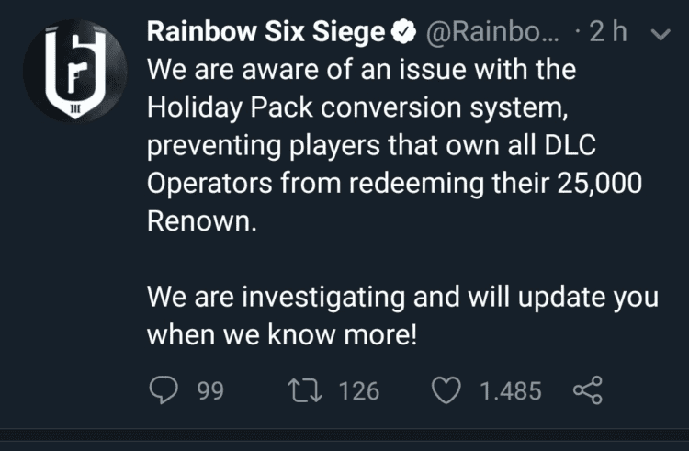Image resolution: width=689 pixels, height=451 pixels.
Task: Click the 126 retweets count
Action: (358, 390)
